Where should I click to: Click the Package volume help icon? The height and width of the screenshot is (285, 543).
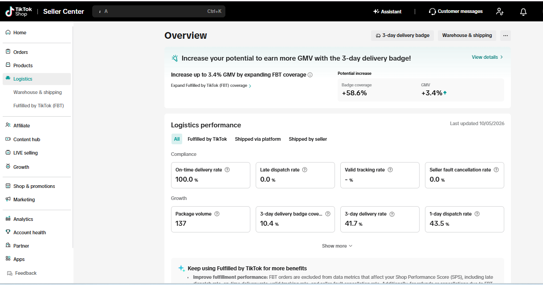[x=217, y=214]
